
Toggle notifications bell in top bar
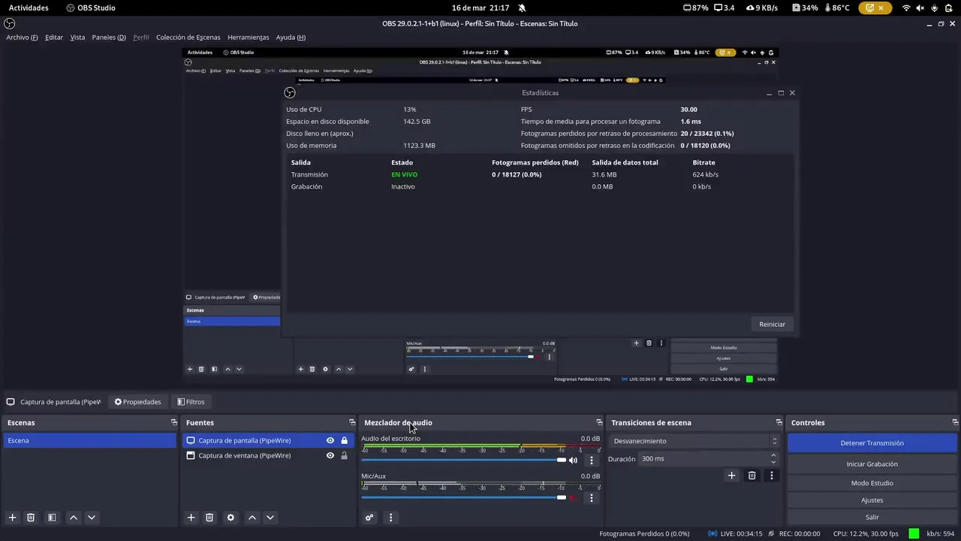point(522,8)
